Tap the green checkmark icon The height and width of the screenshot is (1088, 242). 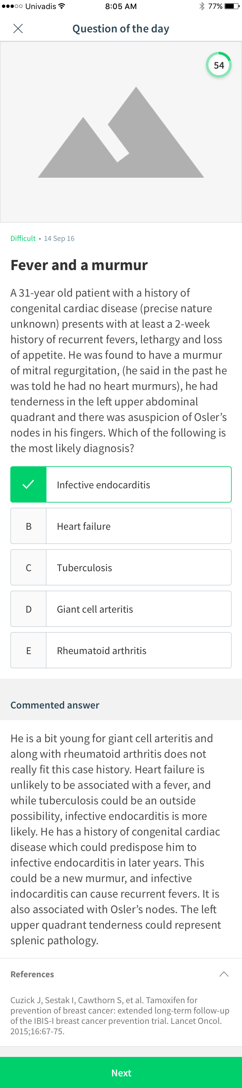click(x=28, y=484)
